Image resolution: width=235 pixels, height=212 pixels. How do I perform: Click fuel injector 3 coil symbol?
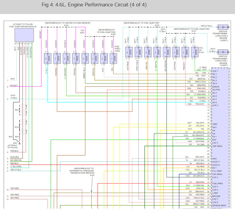[x=95, y=59]
